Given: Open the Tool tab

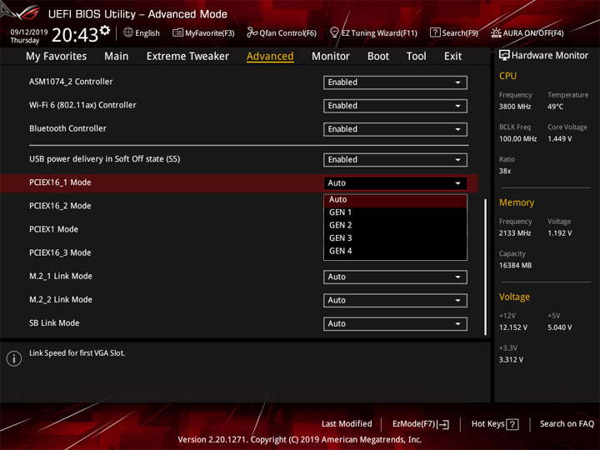Looking at the screenshot, I should tap(417, 57).
